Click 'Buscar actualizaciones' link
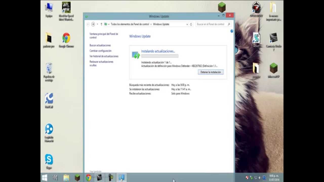324x182 pixels. pos(100,45)
